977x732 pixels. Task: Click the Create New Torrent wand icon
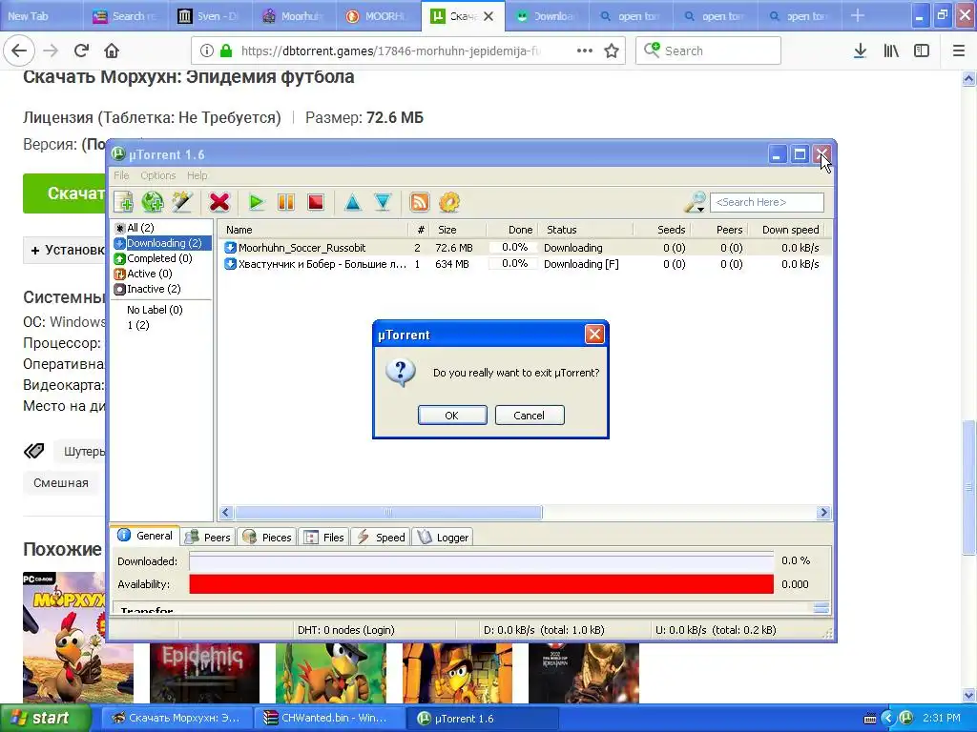tap(182, 202)
